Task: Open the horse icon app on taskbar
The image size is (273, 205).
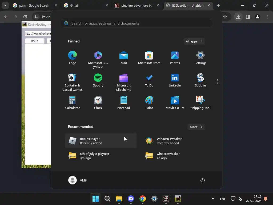Action: tap(178, 199)
